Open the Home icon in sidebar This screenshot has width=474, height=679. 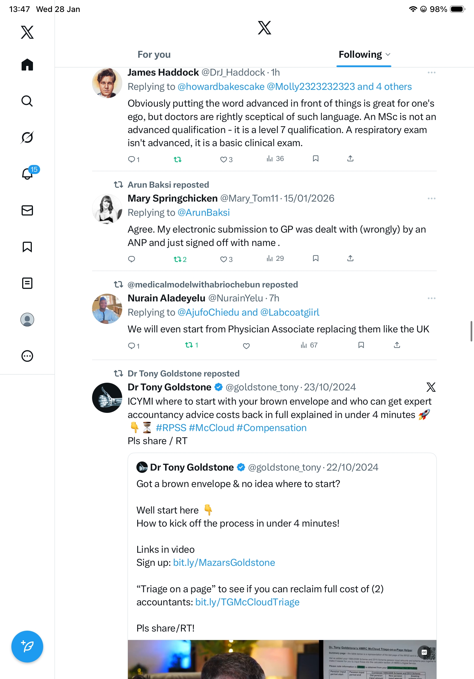[27, 65]
